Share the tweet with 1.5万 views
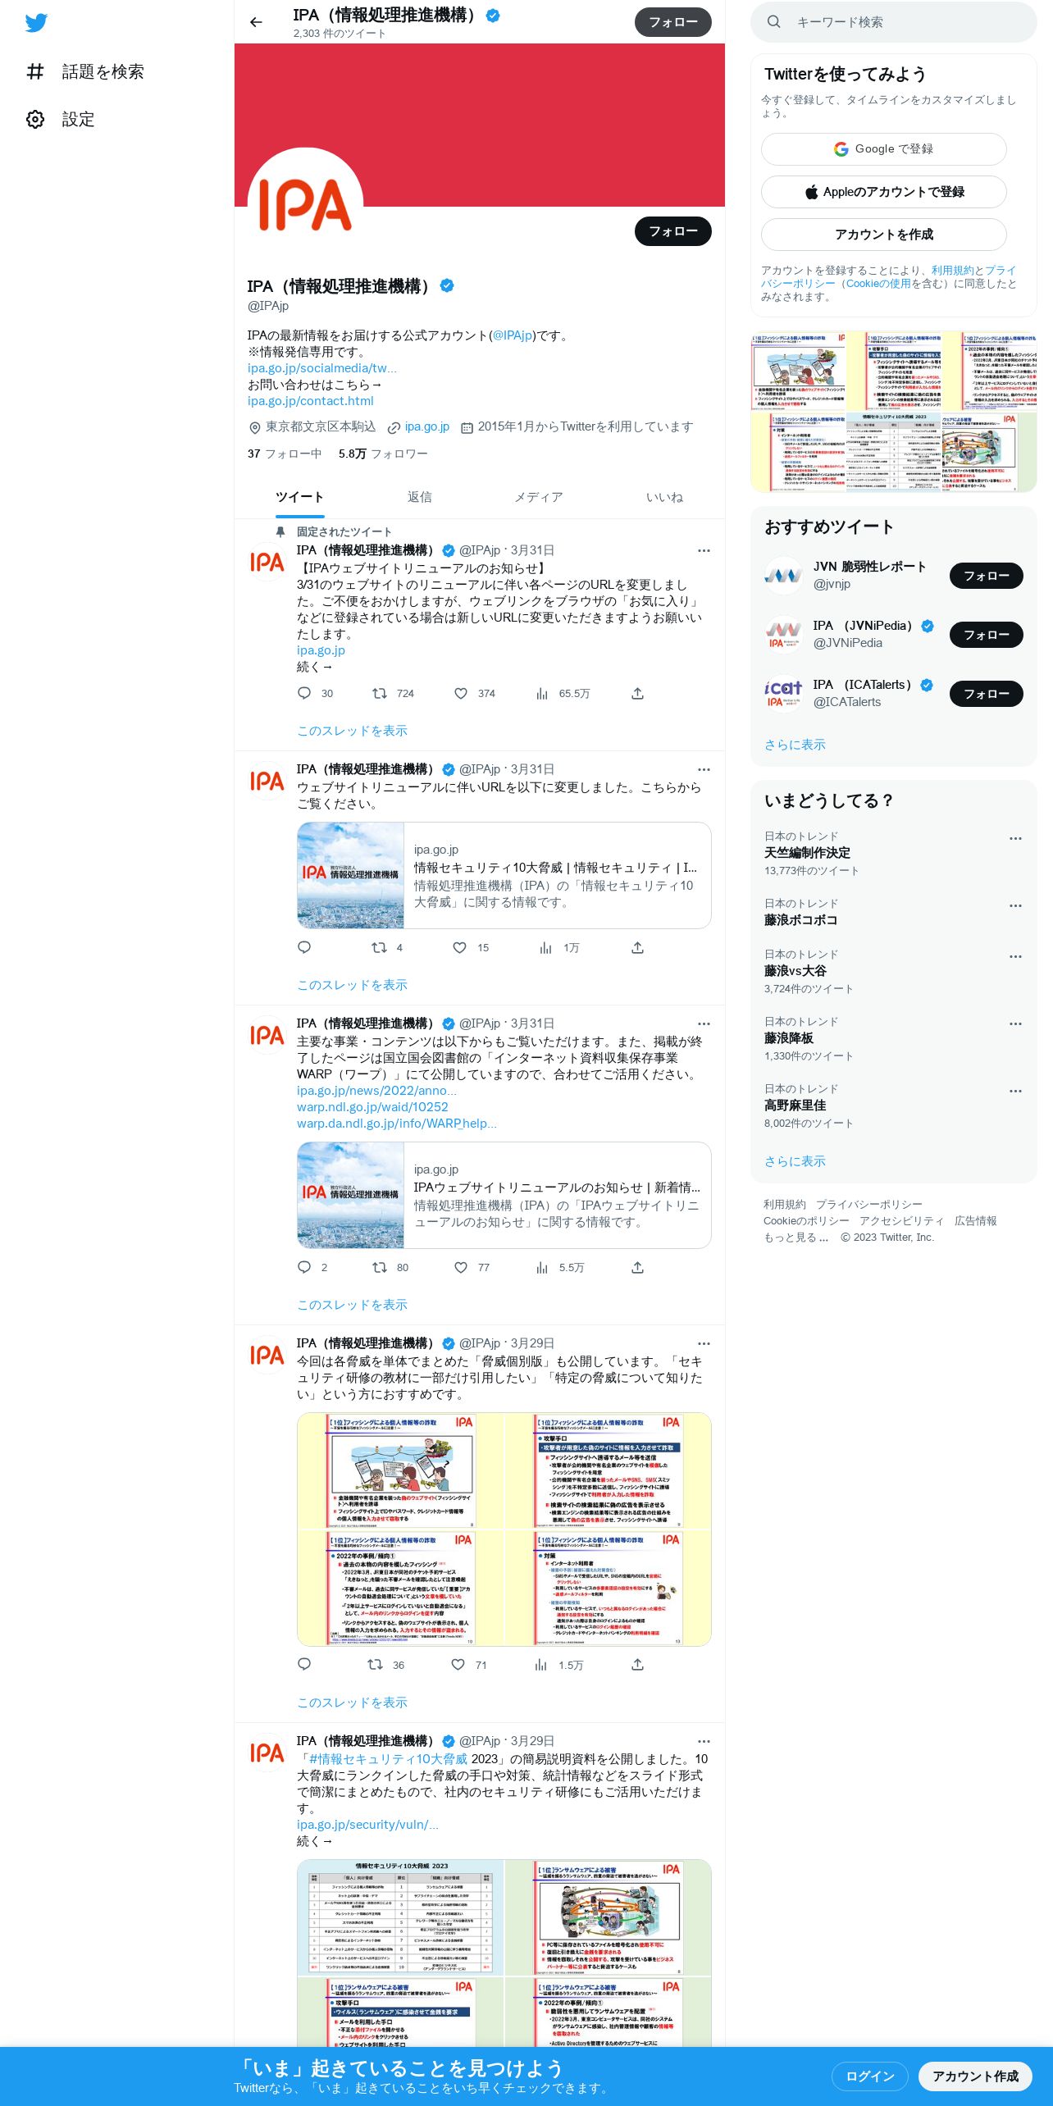 637,1665
